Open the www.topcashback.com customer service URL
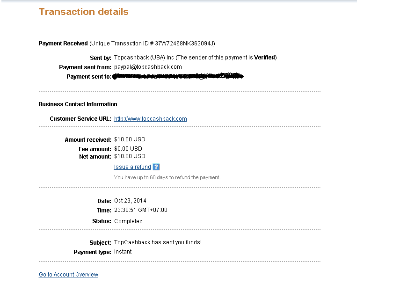The image size is (400, 291). [150, 119]
